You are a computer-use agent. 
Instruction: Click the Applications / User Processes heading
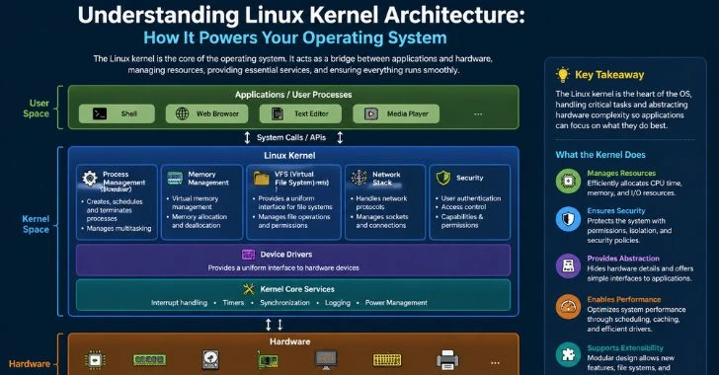pos(293,95)
